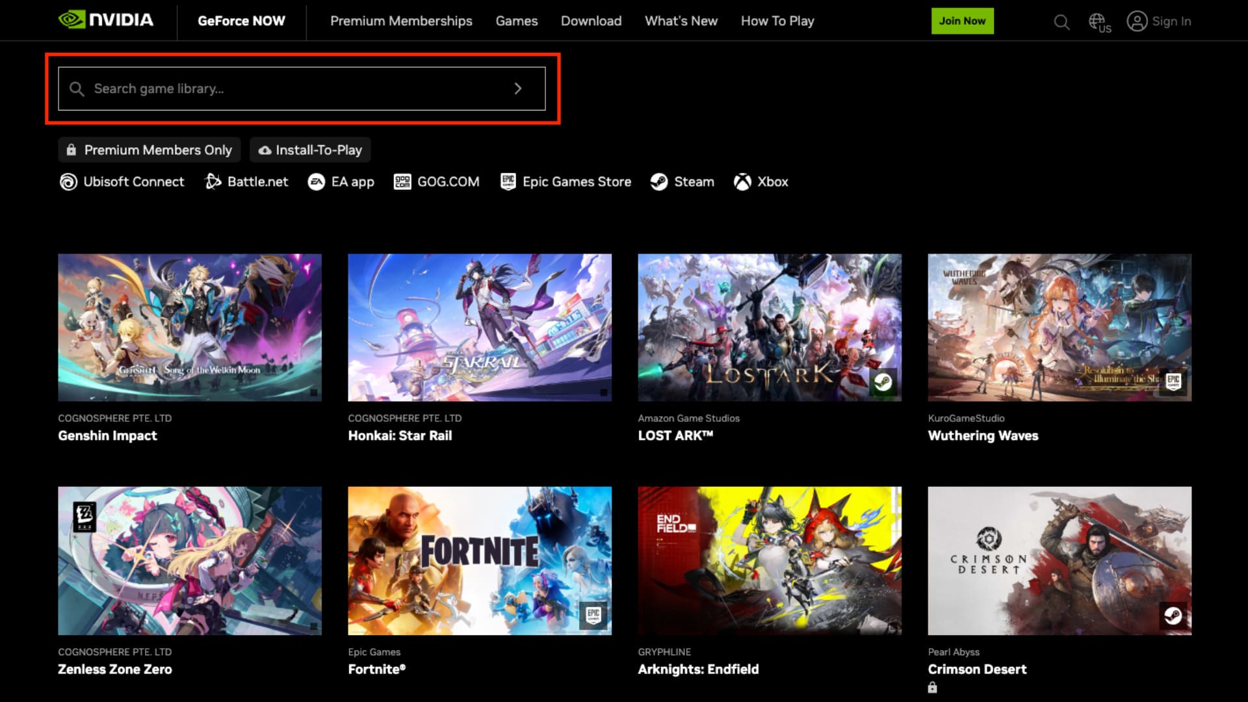Click publisher text 'KuroGameStudio'
The height and width of the screenshot is (702, 1248).
click(x=966, y=418)
